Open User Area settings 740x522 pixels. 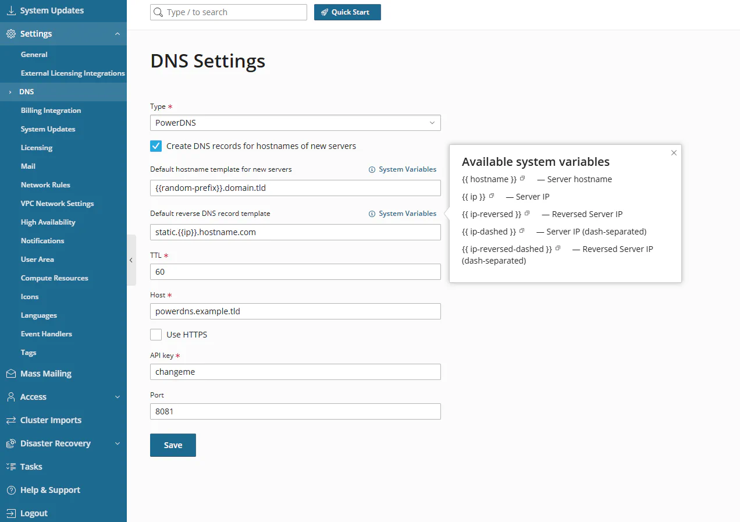[x=37, y=260]
